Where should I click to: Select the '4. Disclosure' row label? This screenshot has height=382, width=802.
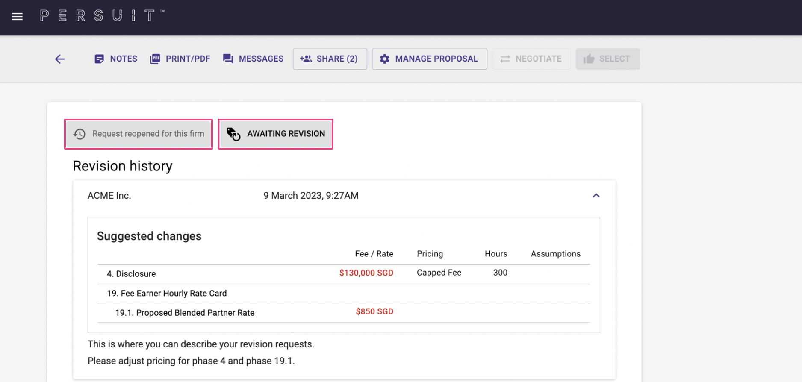point(131,274)
